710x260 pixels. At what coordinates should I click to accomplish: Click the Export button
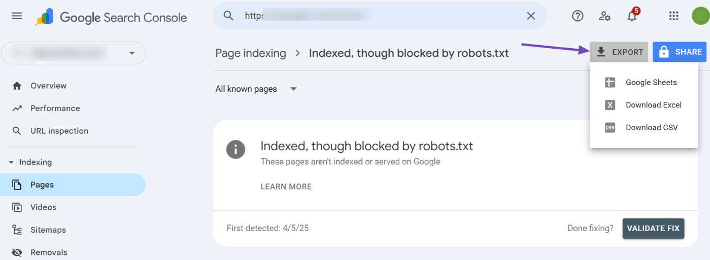[x=619, y=52]
